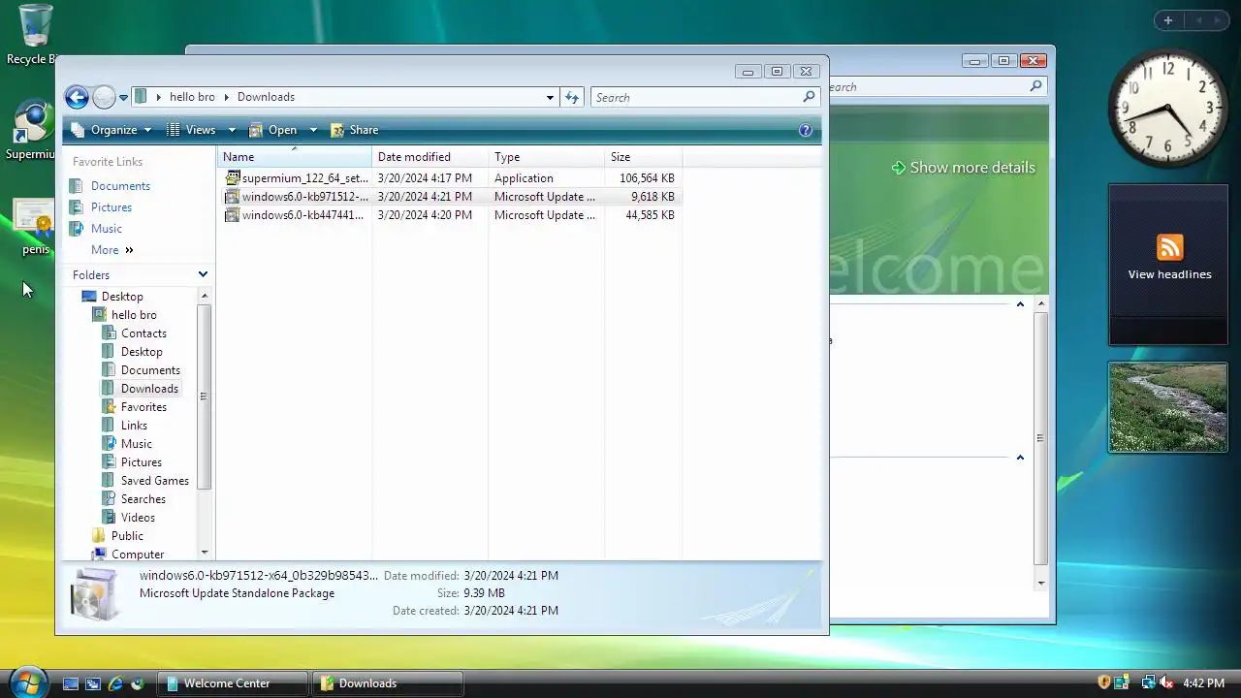Image resolution: width=1241 pixels, height=698 pixels.
Task: Click the Welcome Center window scrollbar thumb
Action: click(x=1040, y=438)
